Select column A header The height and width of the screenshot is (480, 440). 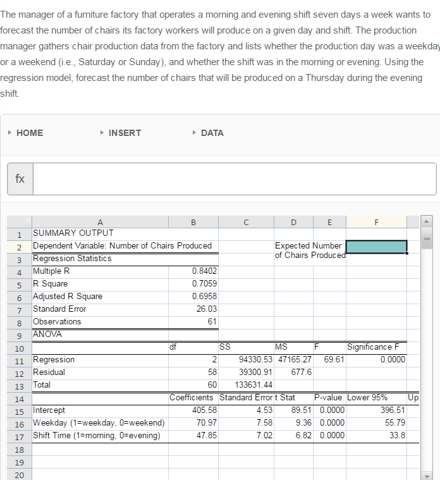click(x=100, y=222)
